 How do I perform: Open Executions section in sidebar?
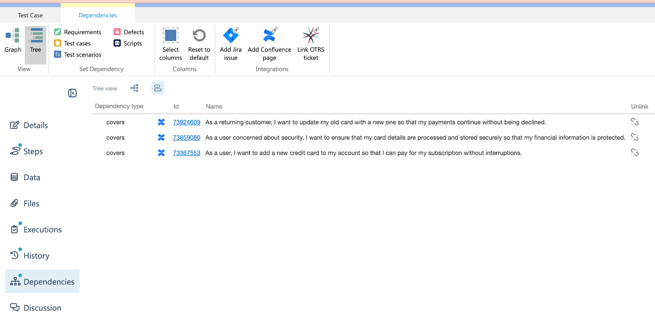[42, 229]
